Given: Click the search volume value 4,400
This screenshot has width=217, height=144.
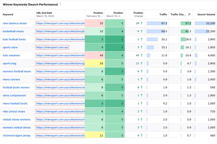Looking at the screenshot, I should click(x=211, y=56).
